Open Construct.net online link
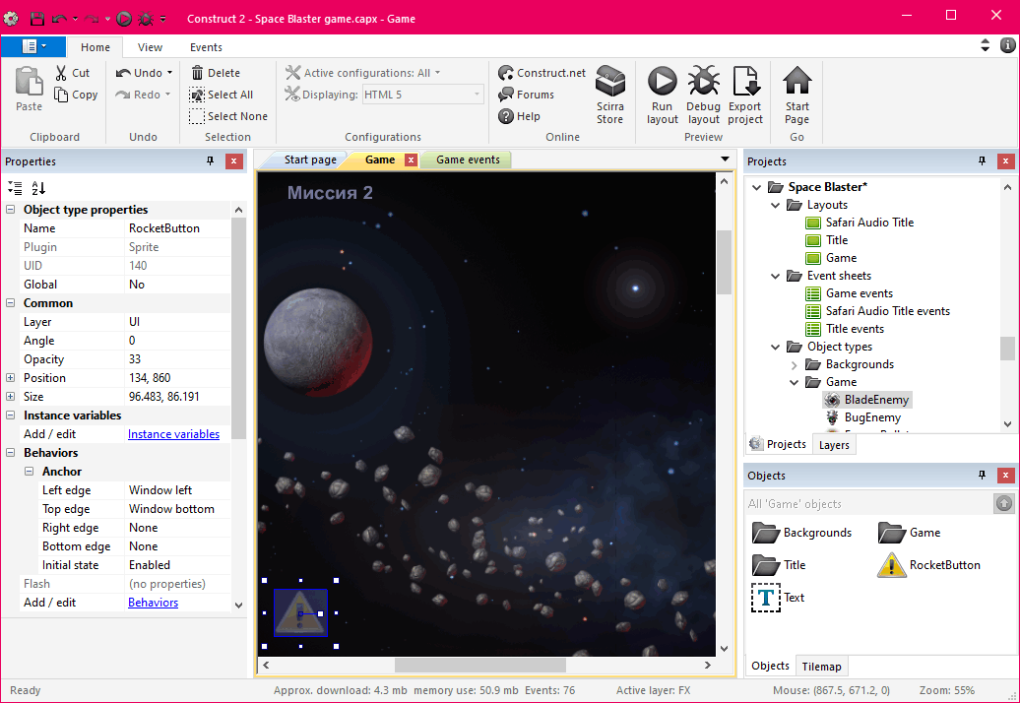This screenshot has width=1020, height=703. [x=542, y=73]
